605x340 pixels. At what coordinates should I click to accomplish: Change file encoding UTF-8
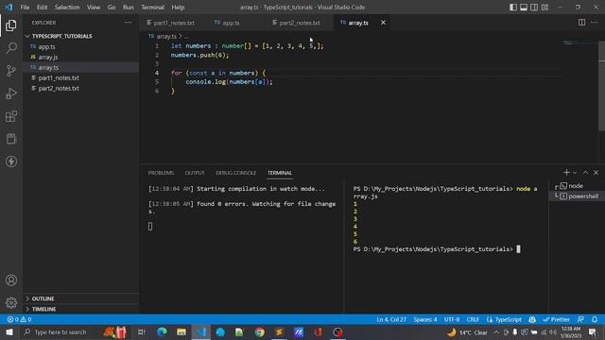pyautogui.click(x=452, y=319)
